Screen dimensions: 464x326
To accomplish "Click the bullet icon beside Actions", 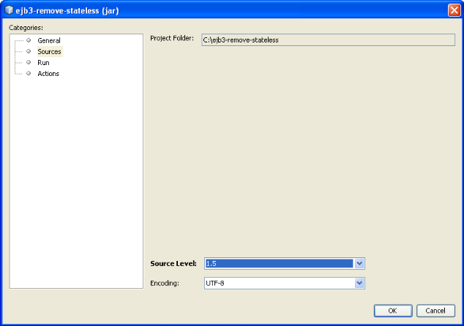I will pos(29,73).
